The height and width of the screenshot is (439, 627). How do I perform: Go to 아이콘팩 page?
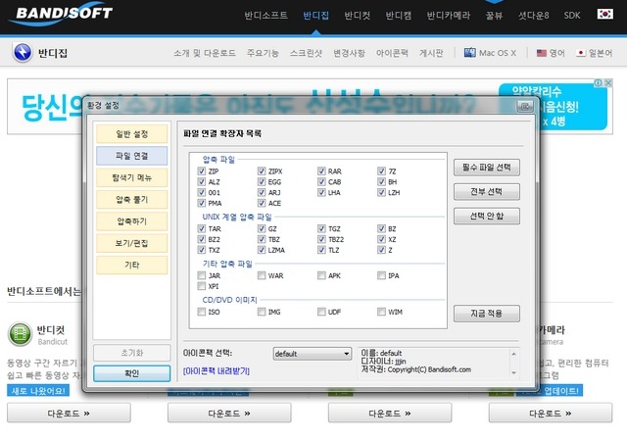tap(392, 53)
